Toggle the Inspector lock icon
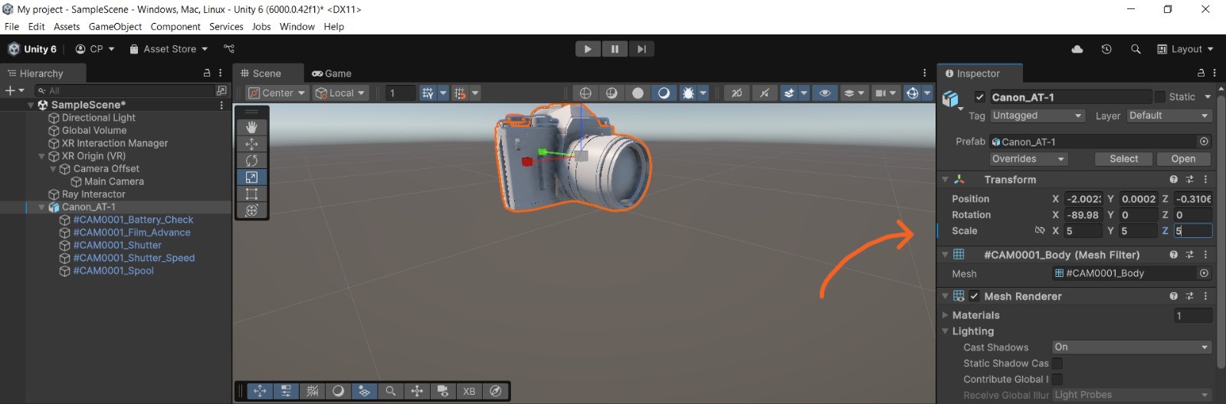The height and width of the screenshot is (404, 1226). (x=1201, y=73)
